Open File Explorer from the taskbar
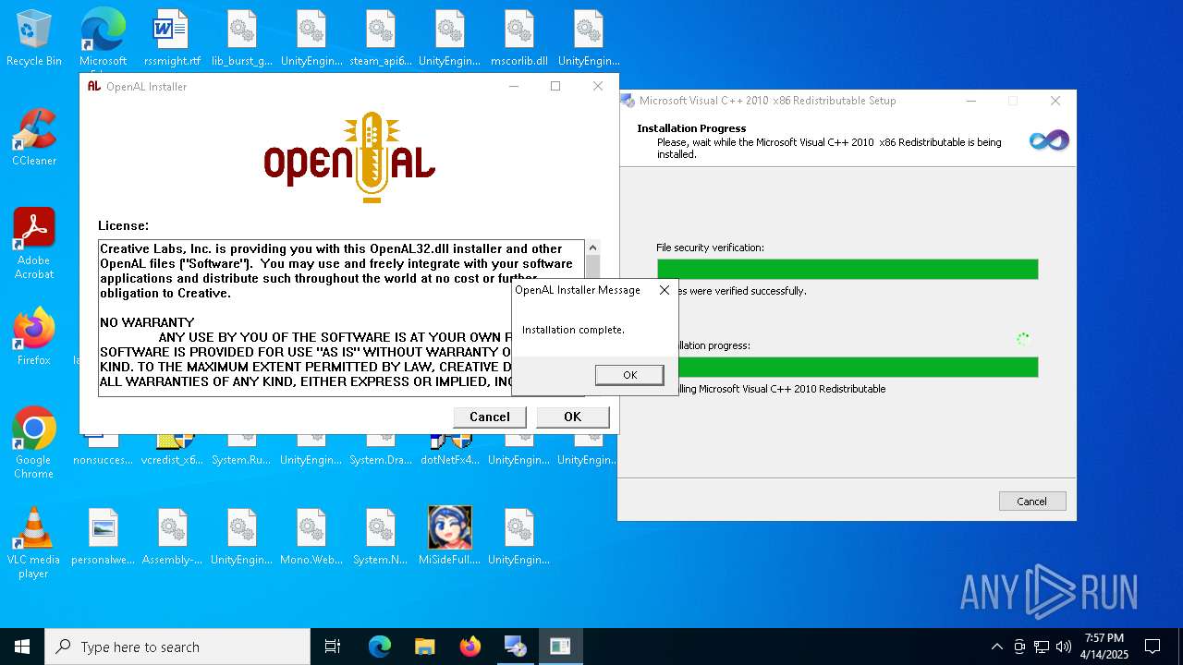The image size is (1183, 665). pyautogui.click(x=424, y=647)
